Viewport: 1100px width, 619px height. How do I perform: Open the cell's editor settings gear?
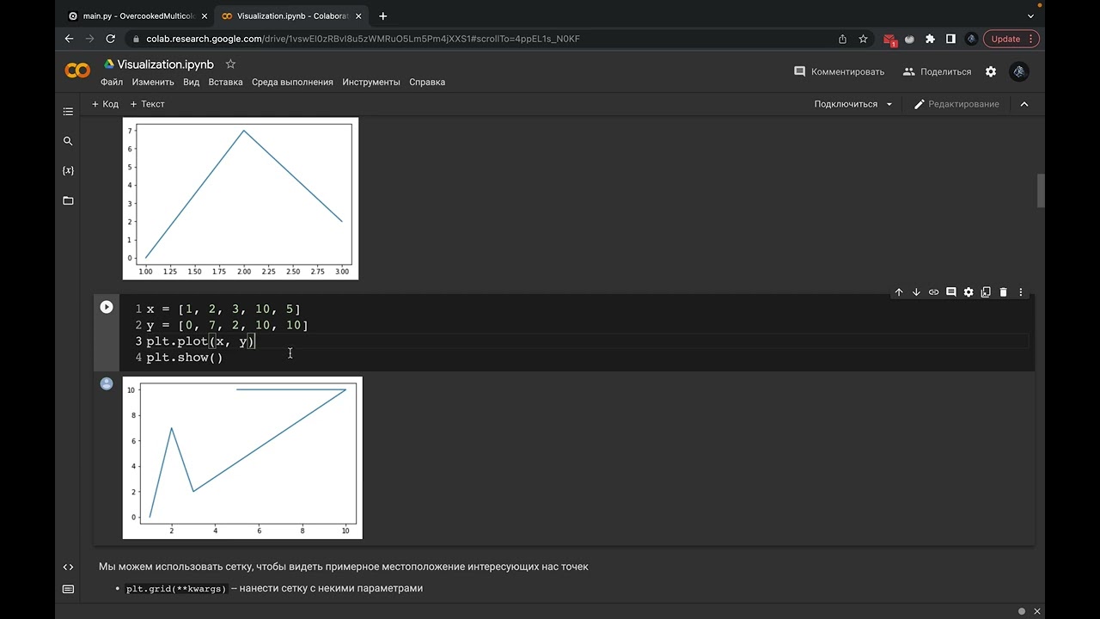[x=969, y=292]
